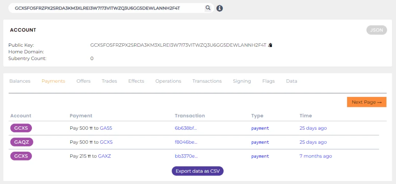Select the Public Key value text
396x184 pixels.
pos(178,45)
